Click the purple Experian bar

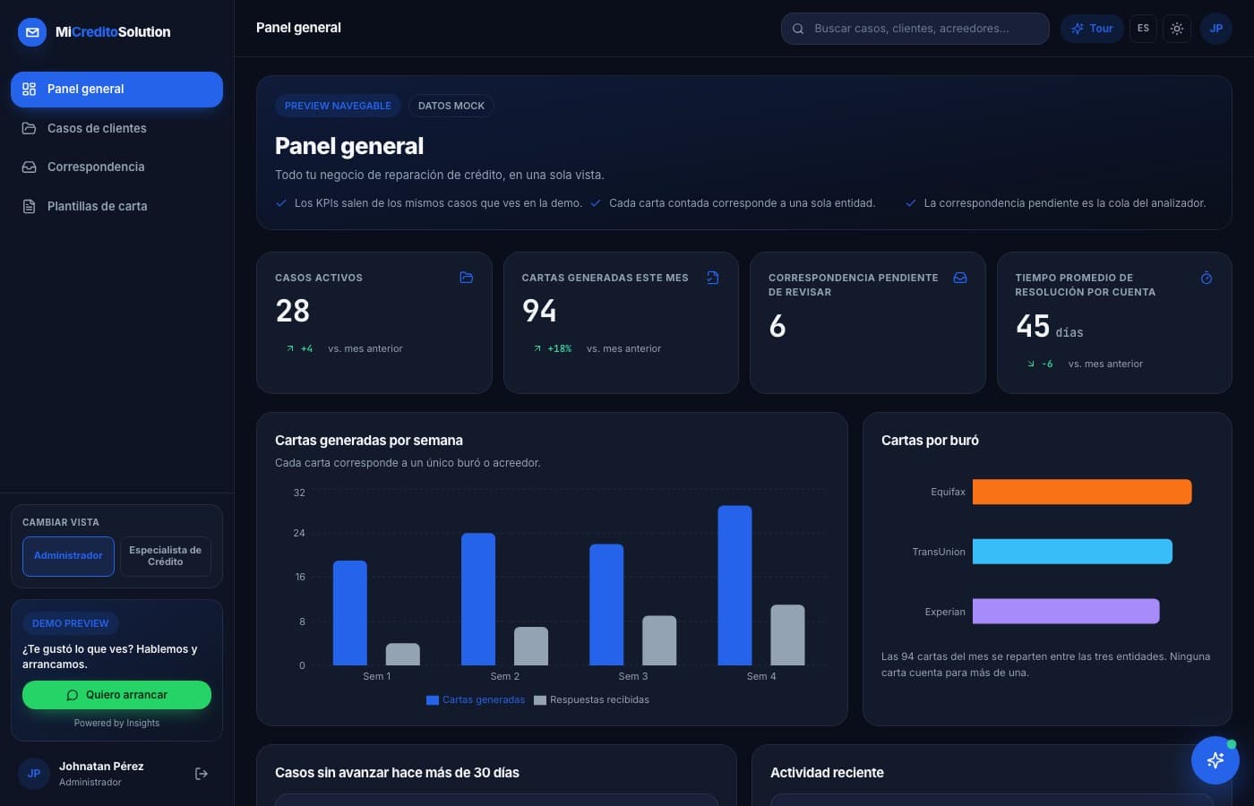[x=1066, y=612]
